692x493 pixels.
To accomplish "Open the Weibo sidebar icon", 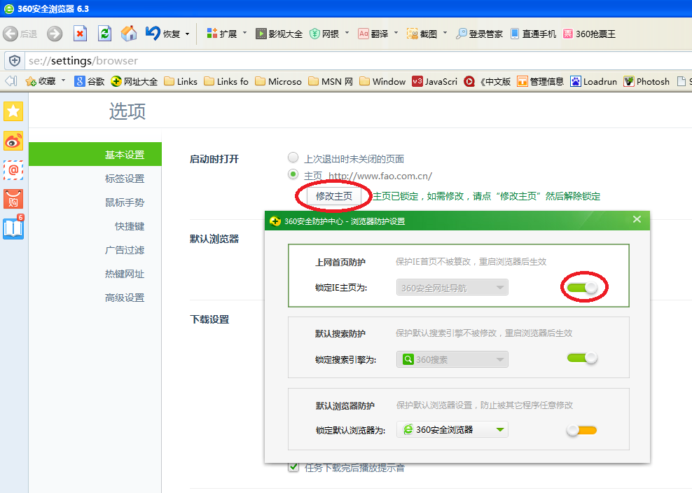I will (13, 141).
